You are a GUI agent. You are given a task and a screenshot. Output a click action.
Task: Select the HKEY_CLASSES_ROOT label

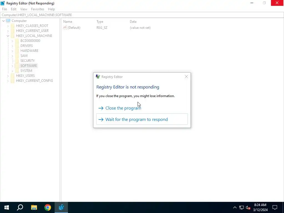pyautogui.click(x=32, y=26)
